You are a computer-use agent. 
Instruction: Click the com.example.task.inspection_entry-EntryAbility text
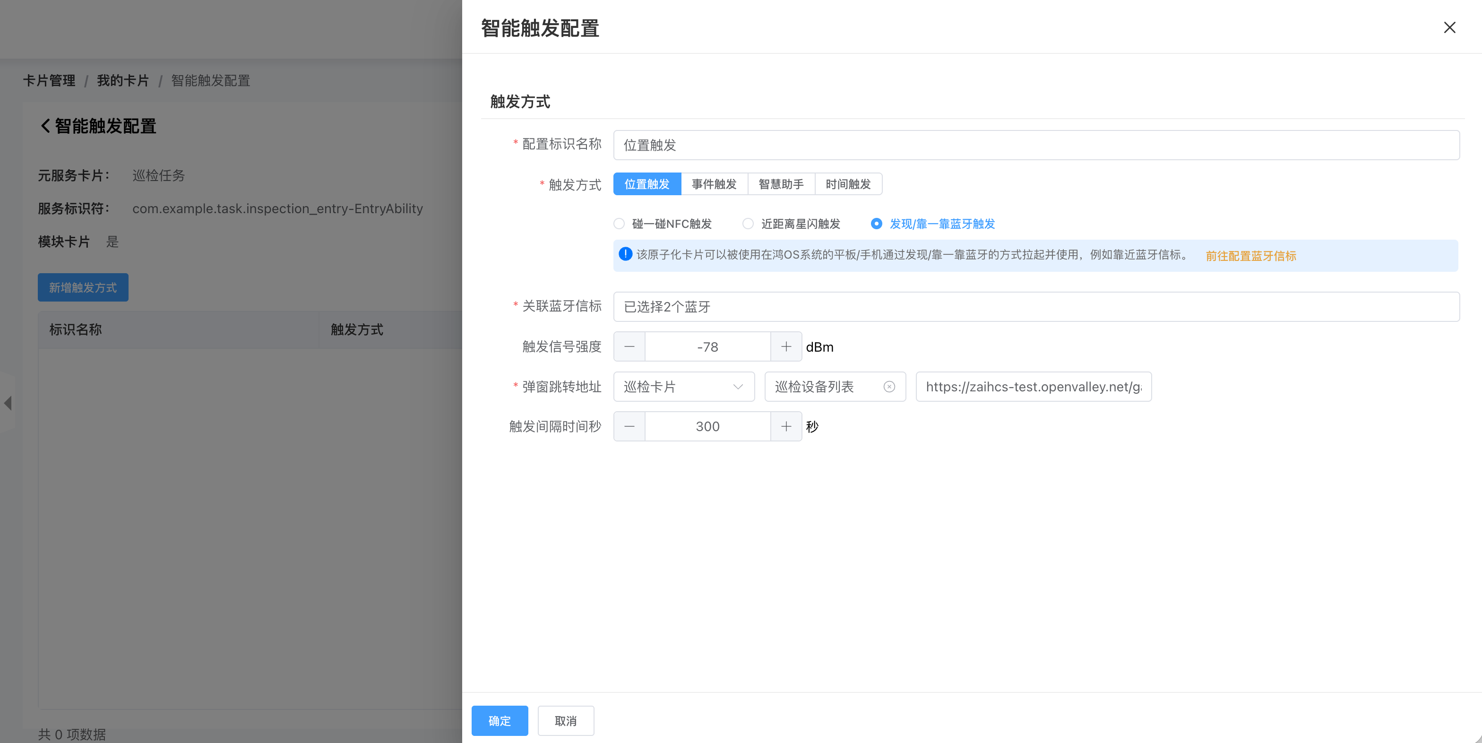[x=277, y=208]
